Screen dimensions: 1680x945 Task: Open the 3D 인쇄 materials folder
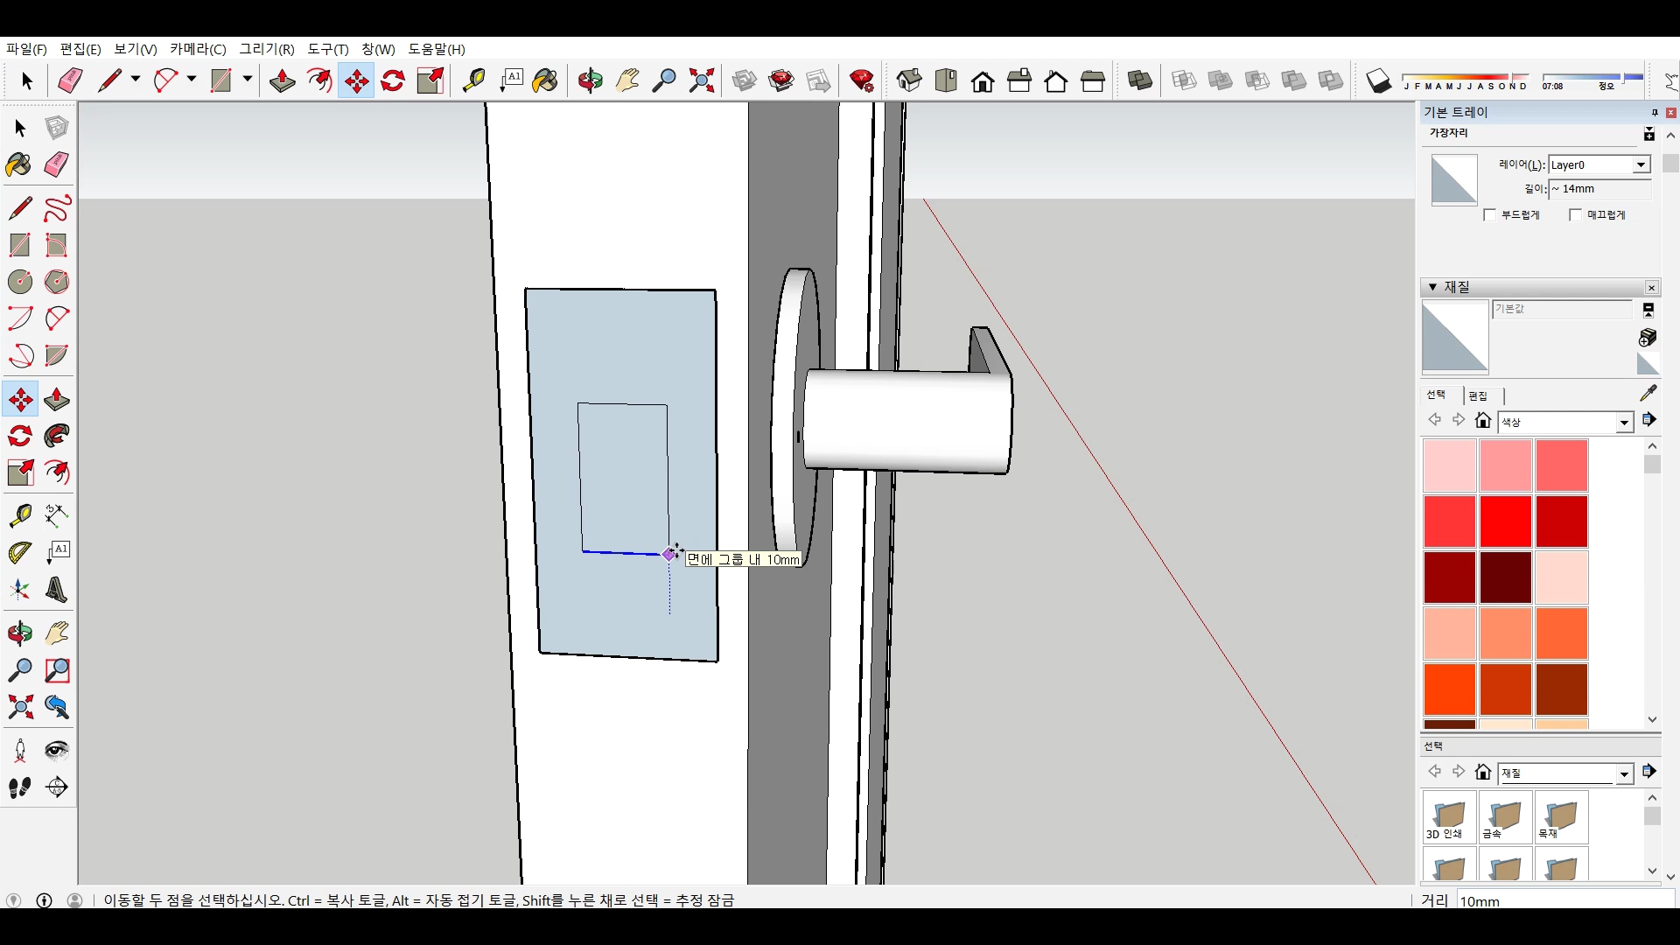[1449, 818]
